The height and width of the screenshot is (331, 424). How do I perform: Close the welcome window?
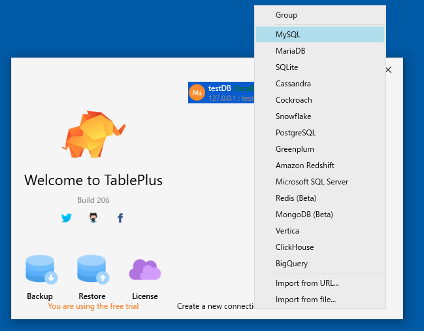(x=389, y=70)
